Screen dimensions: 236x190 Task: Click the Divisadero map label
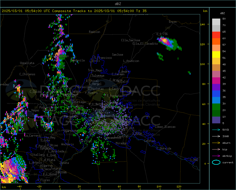coord(128,91)
